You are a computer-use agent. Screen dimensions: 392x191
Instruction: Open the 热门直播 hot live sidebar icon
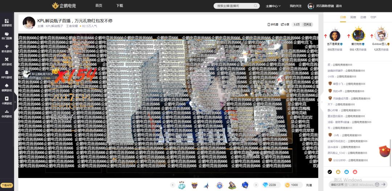(x=7, y=36)
